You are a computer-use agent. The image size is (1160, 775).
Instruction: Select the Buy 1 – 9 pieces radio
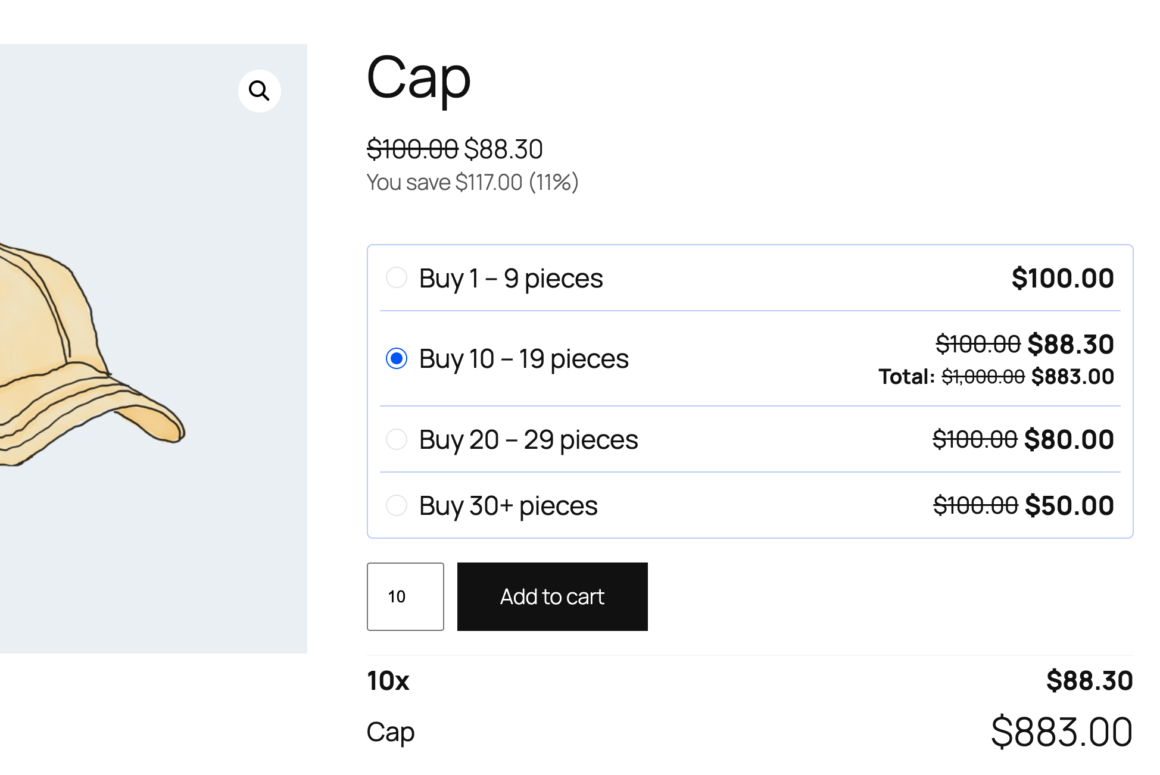[397, 277]
